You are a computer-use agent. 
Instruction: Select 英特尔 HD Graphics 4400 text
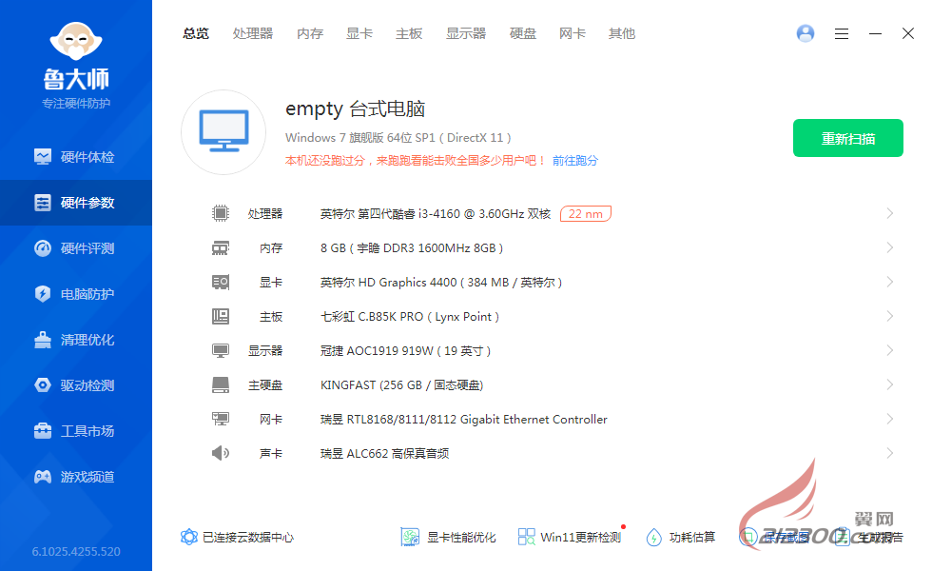[441, 283]
